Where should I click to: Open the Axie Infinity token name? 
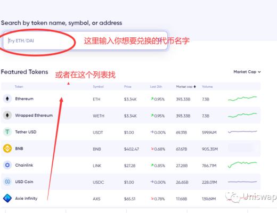[x=26, y=199]
